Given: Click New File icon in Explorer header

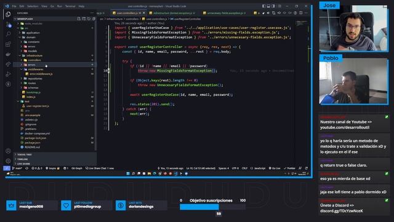Looking at the screenshot, I should tap(79, 19).
